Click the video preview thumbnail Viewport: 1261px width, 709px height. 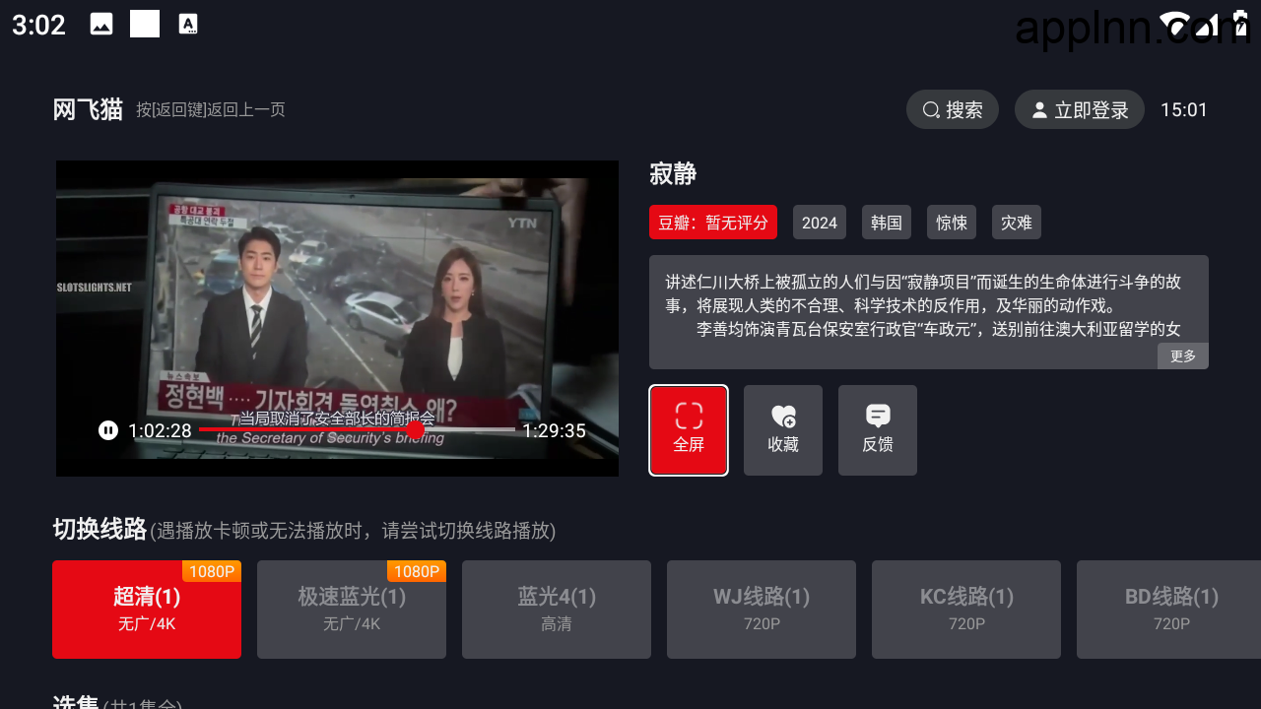pos(337,318)
